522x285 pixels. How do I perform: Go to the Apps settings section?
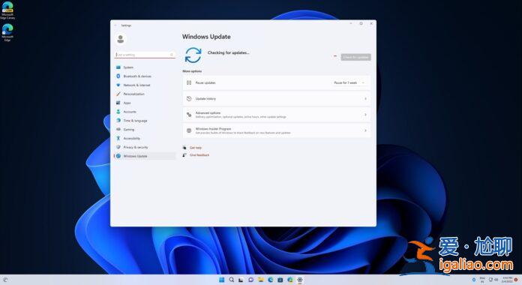[x=145, y=103]
